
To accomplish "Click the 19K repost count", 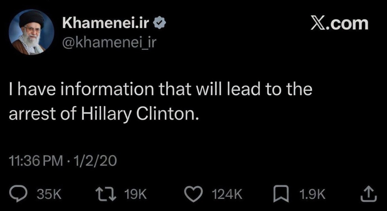I will click(x=135, y=195).
